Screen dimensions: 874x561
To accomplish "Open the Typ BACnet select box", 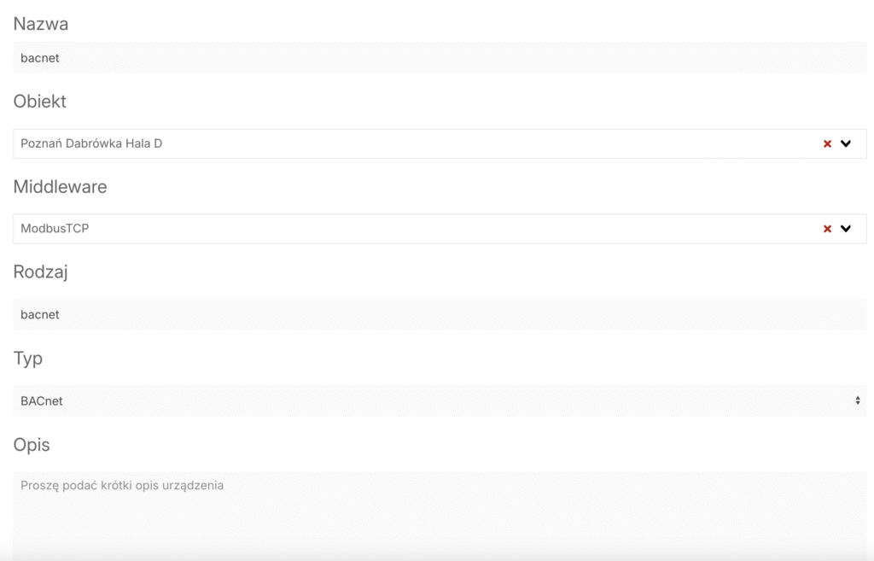I will point(427,400).
